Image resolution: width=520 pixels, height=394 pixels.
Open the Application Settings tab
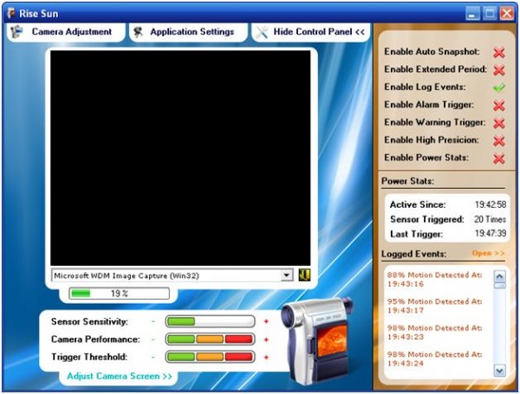tap(188, 32)
